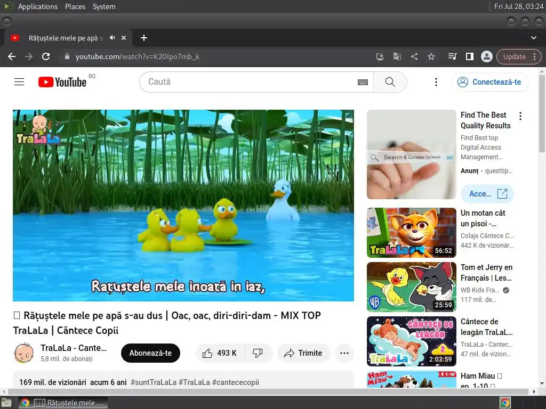
Task: Open media controls in Chrome toolbar
Action: point(452,56)
